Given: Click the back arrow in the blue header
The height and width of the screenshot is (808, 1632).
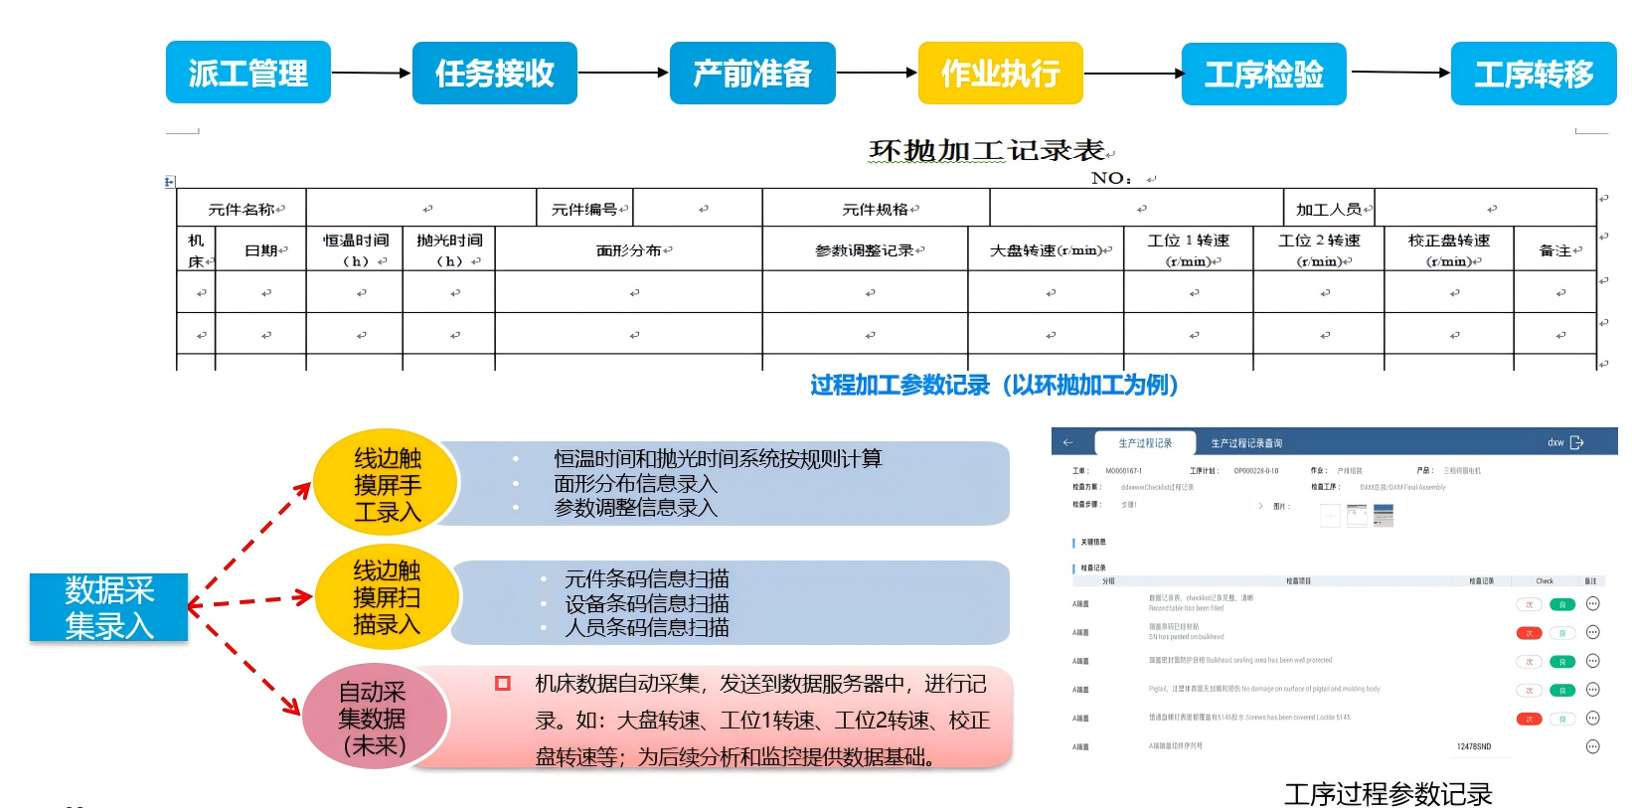Looking at the screenshot, I should pos(1068,443).
